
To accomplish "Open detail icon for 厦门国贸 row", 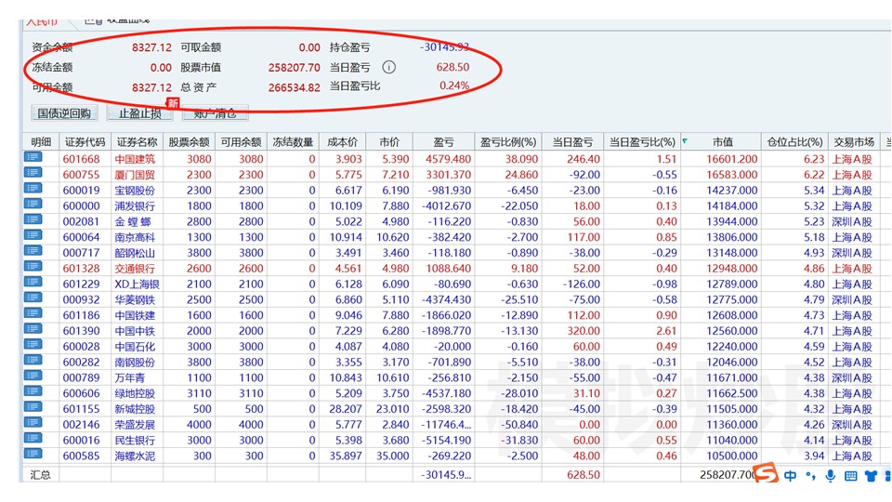I will (x=33, y=173).
